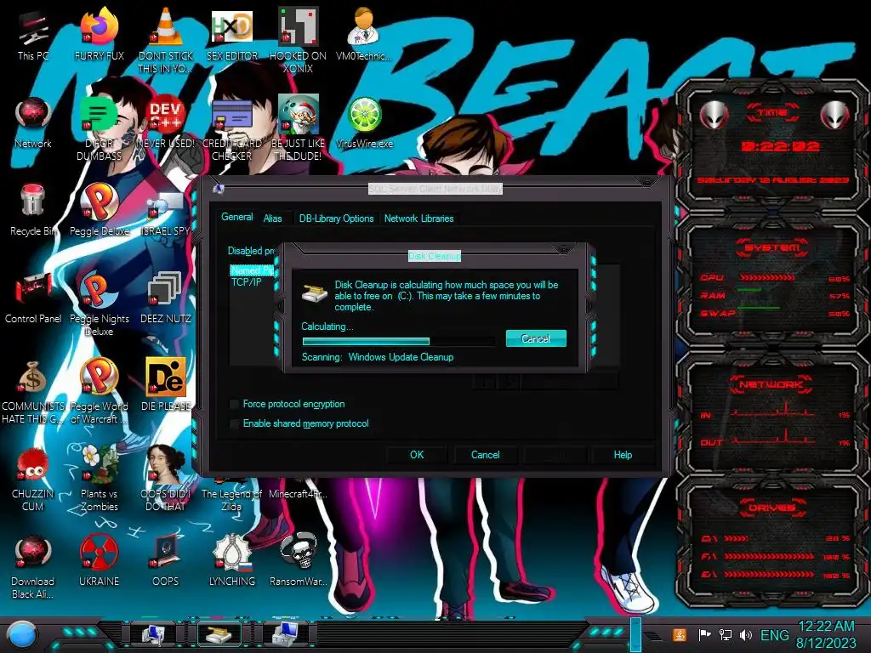Switch to the General tab
The height and width of the screenshot is (653, 871).
pos(237,217)
